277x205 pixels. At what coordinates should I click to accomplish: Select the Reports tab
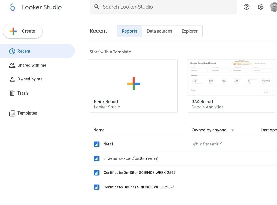[x=130, y=31]
